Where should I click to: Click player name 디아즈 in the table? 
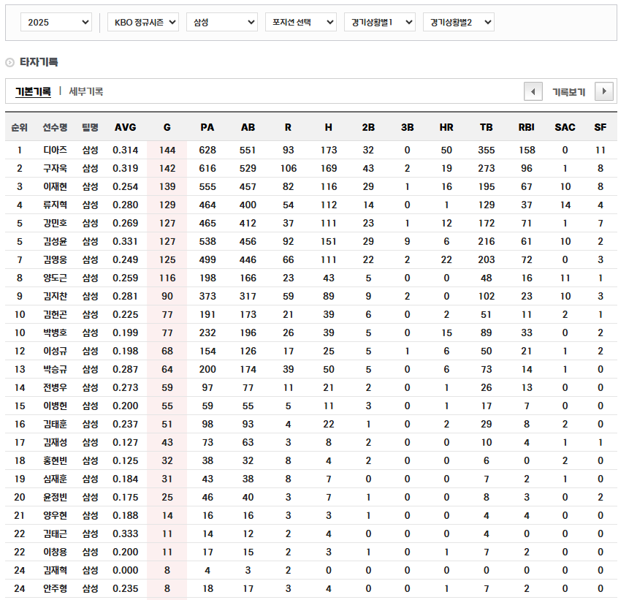54,149
